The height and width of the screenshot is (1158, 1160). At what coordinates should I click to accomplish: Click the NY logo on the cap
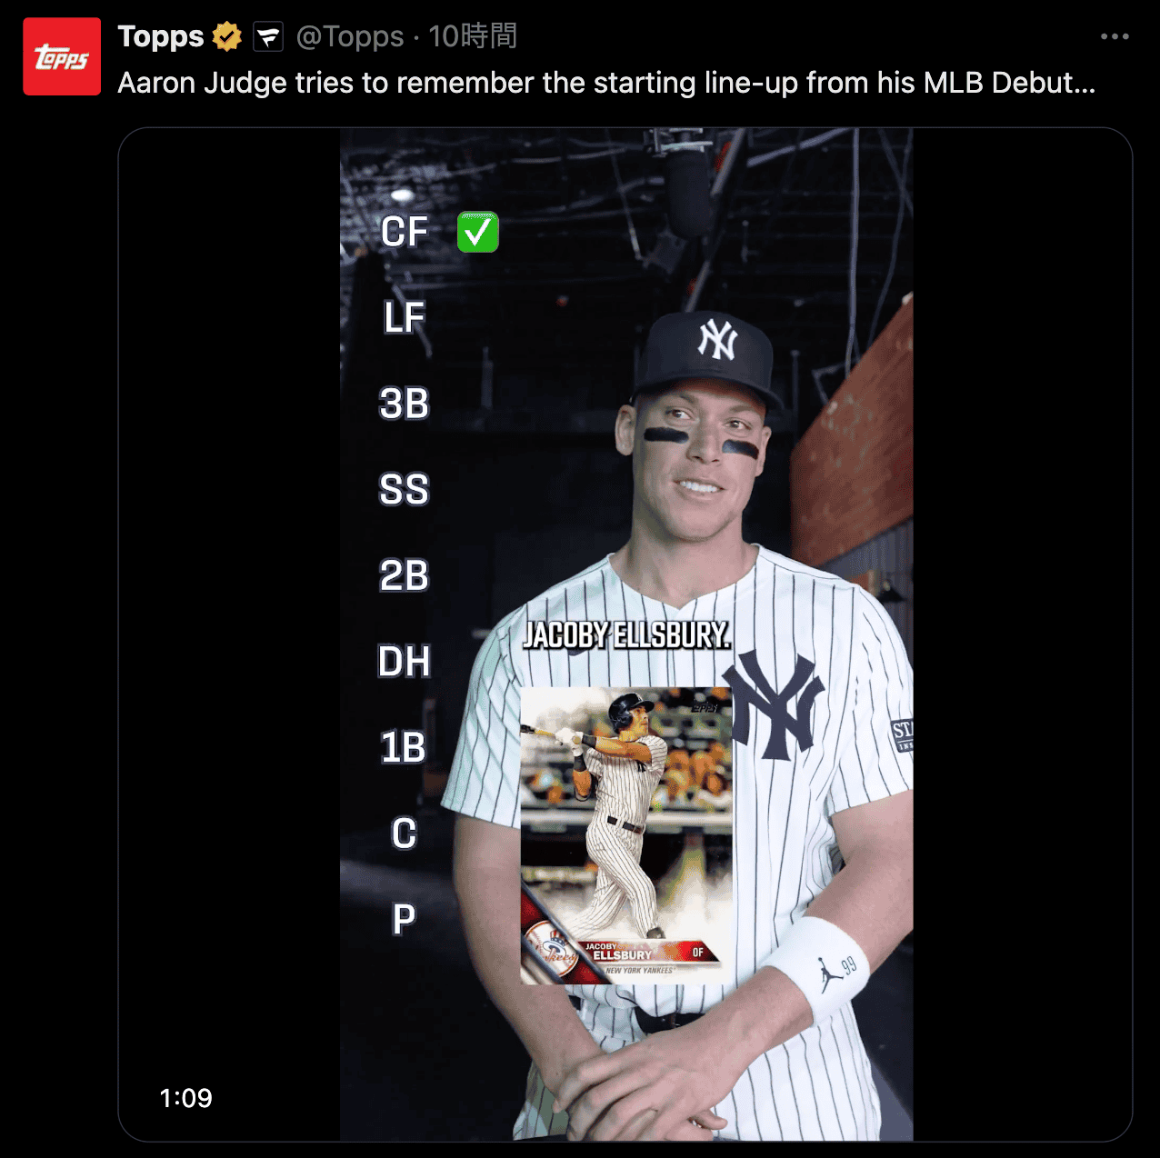717,340
